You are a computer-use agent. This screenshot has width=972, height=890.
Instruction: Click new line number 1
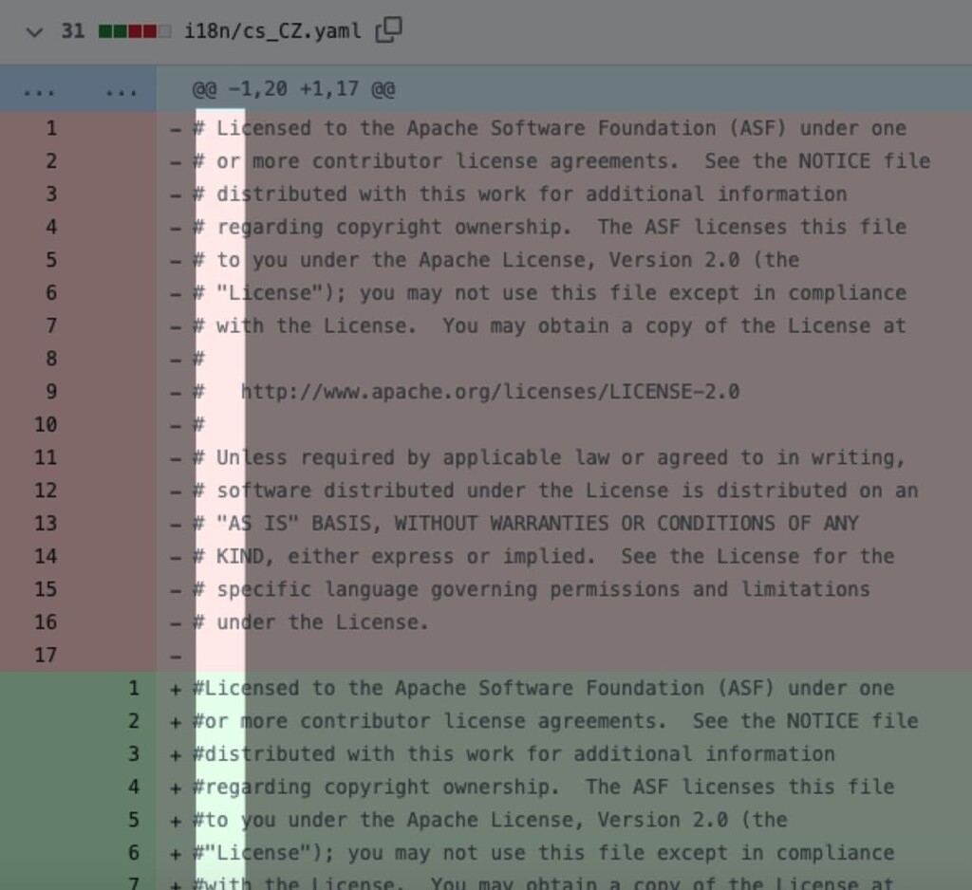point(133,688)
